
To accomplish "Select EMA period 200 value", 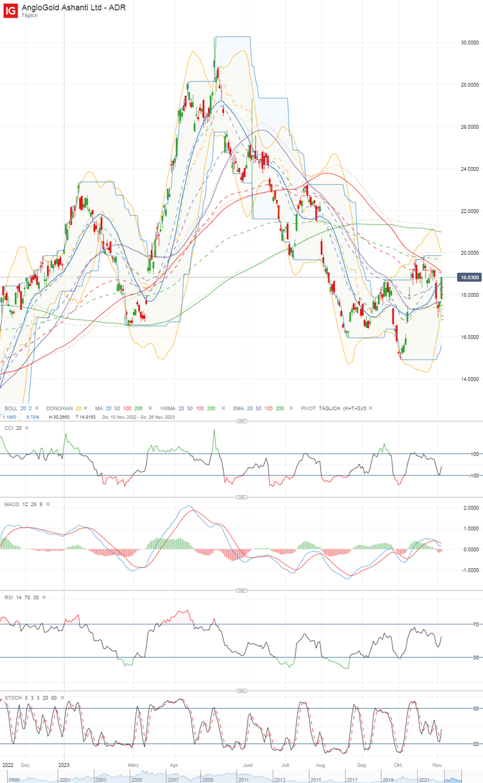I will (280, 408).
